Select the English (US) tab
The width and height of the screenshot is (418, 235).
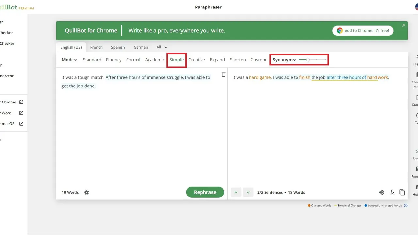click(x=71, y=47)
